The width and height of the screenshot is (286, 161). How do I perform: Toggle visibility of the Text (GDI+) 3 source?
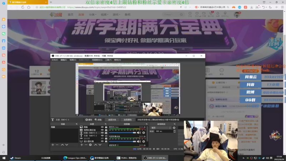pos(102,133)
